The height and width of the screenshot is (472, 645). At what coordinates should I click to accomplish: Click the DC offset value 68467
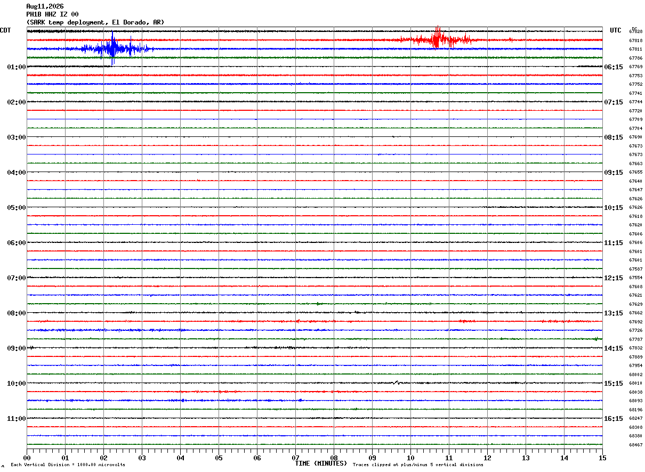[x=635, y=445]
